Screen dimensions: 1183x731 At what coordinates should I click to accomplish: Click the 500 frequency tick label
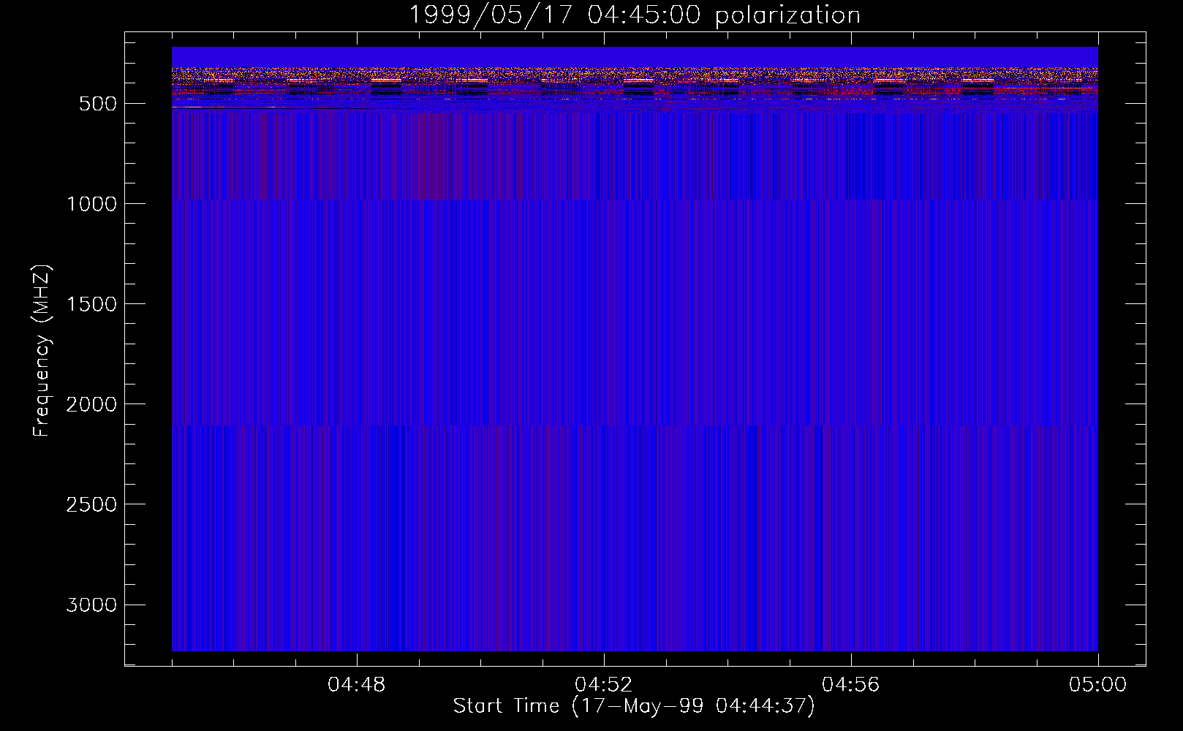coord(98,104)
